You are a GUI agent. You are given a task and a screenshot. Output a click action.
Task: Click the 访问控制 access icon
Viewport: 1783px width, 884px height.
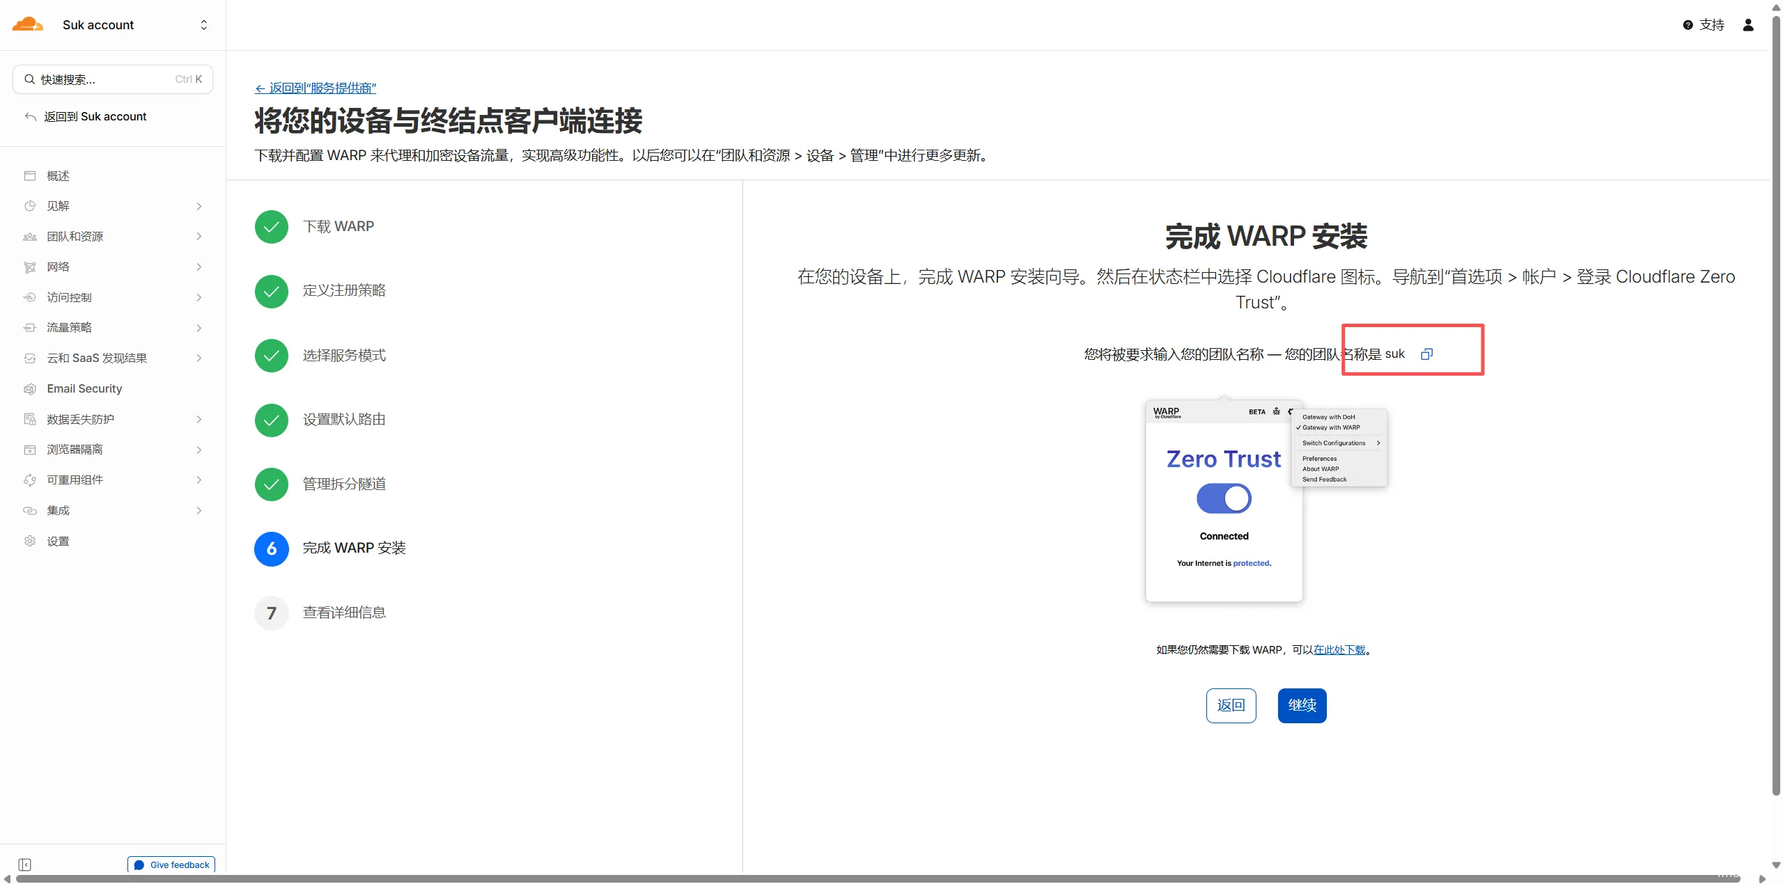pos(30,297)
